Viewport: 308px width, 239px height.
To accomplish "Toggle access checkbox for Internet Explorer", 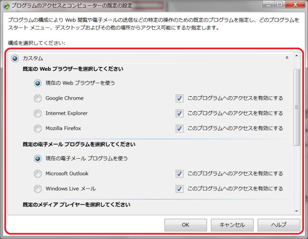I will coord(179,113).
